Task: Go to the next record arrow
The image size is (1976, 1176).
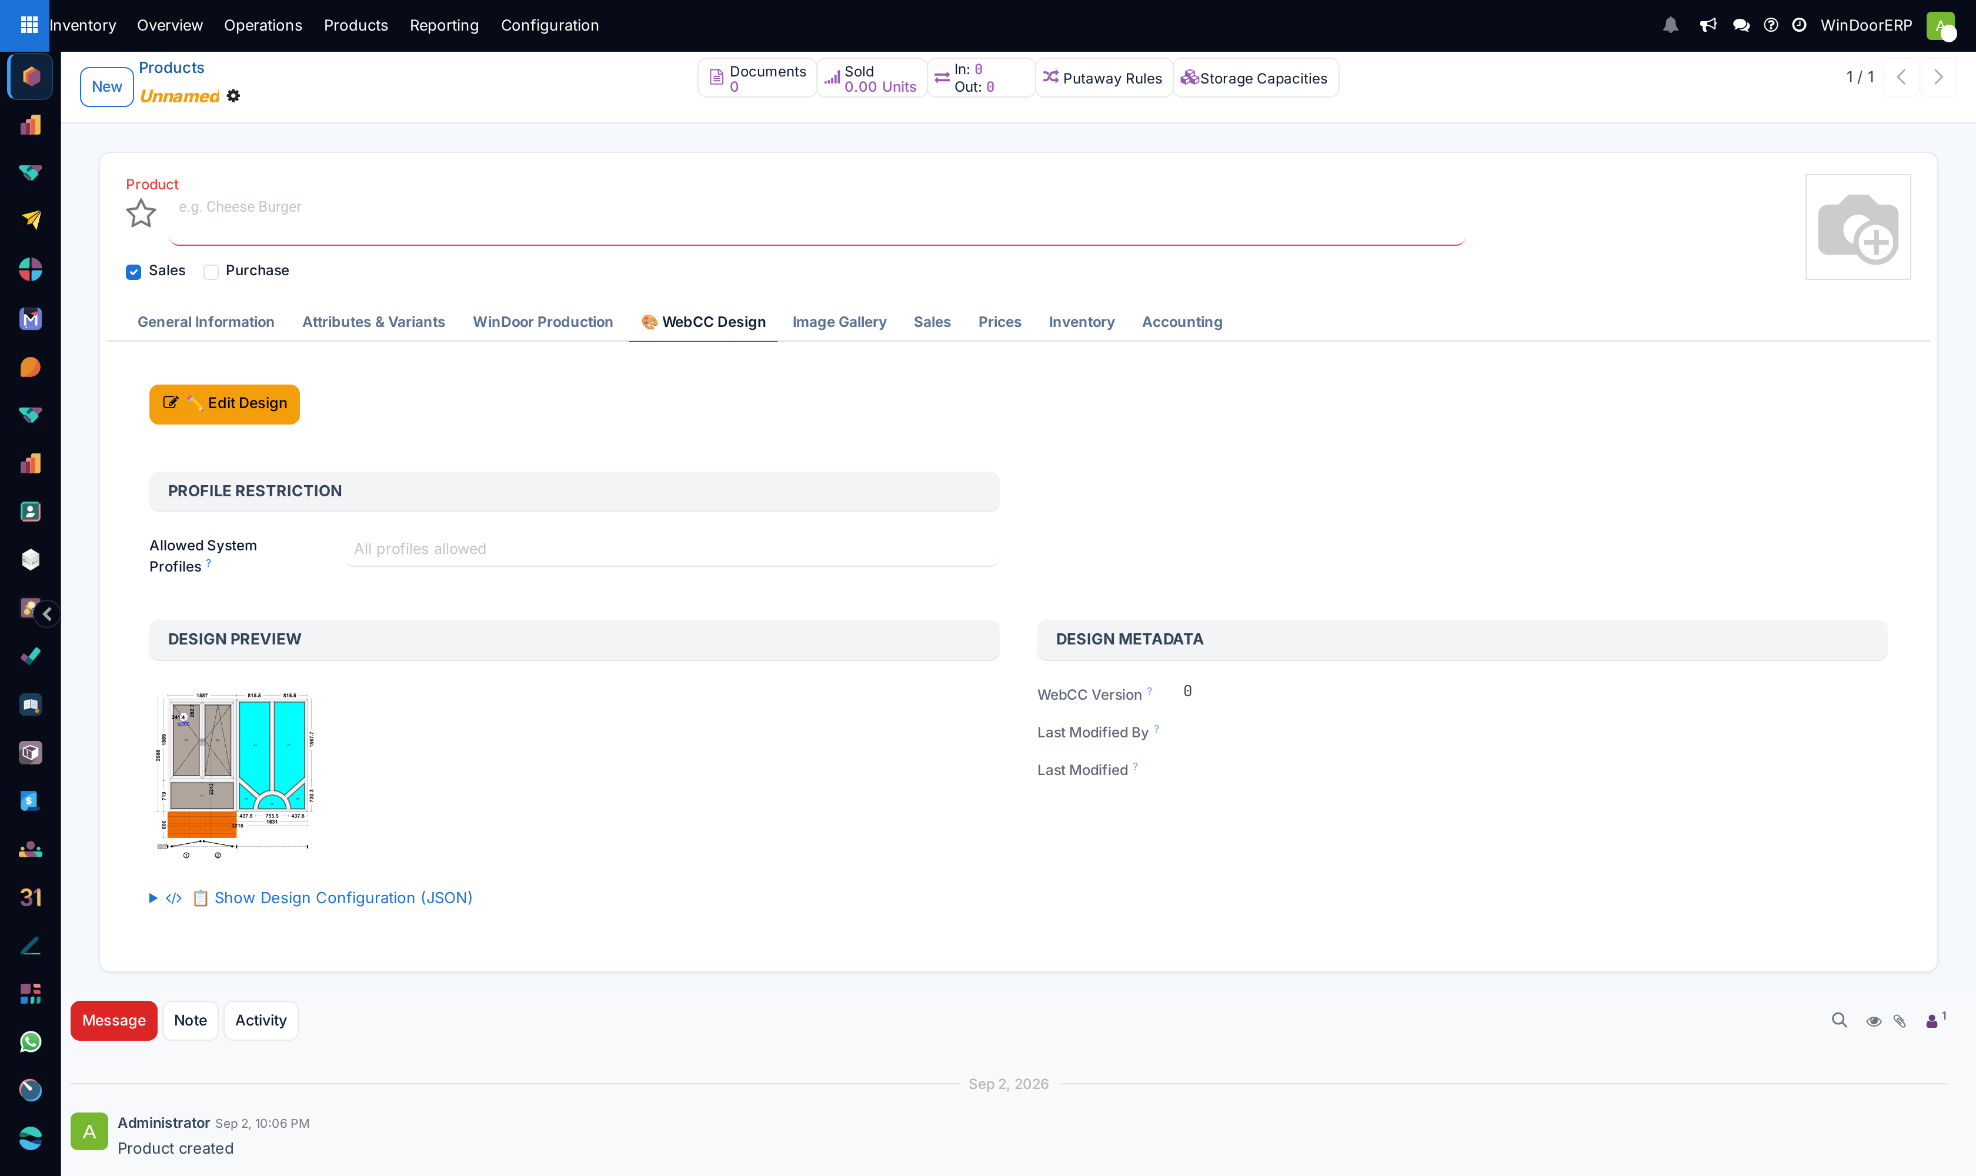Action: [x=1939, y=77]
